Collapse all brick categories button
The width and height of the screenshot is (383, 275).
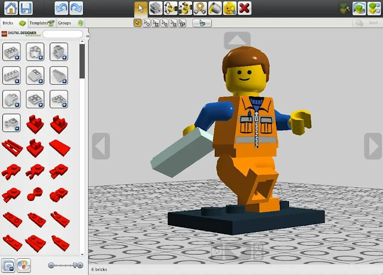pyautogui.click(x=8, y=265)
